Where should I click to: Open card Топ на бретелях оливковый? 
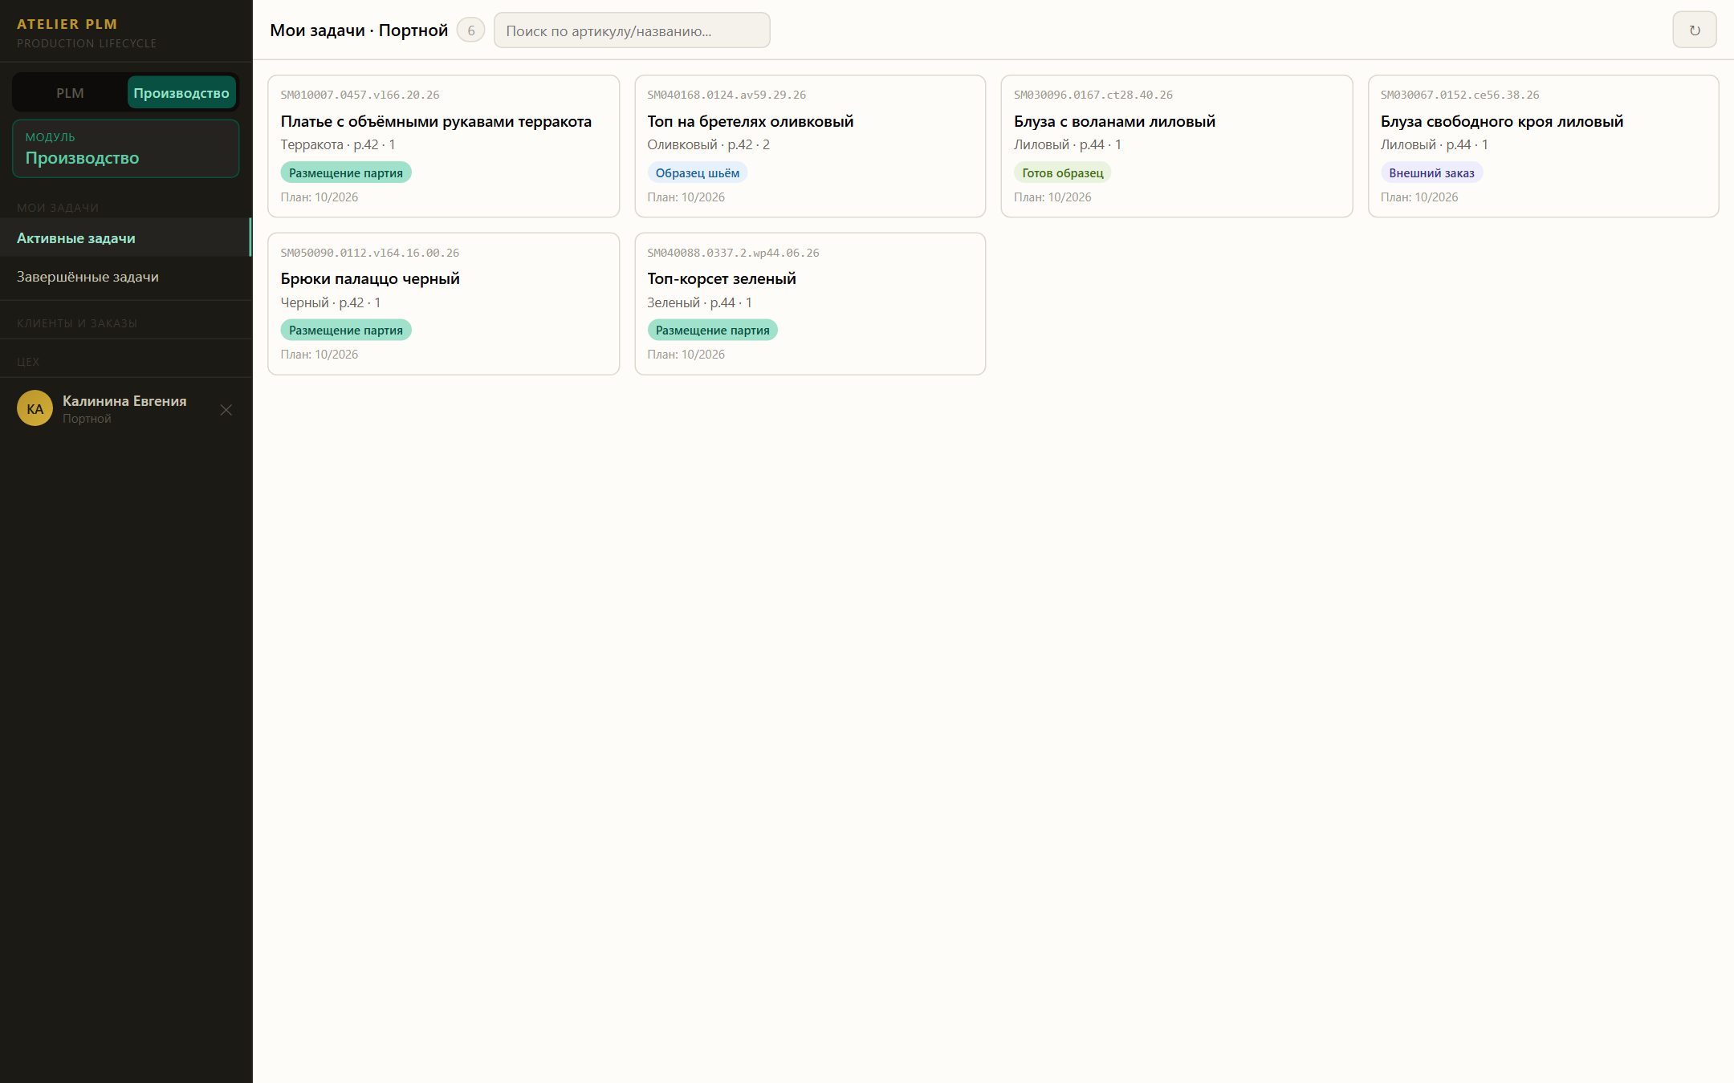pos(810,146)
